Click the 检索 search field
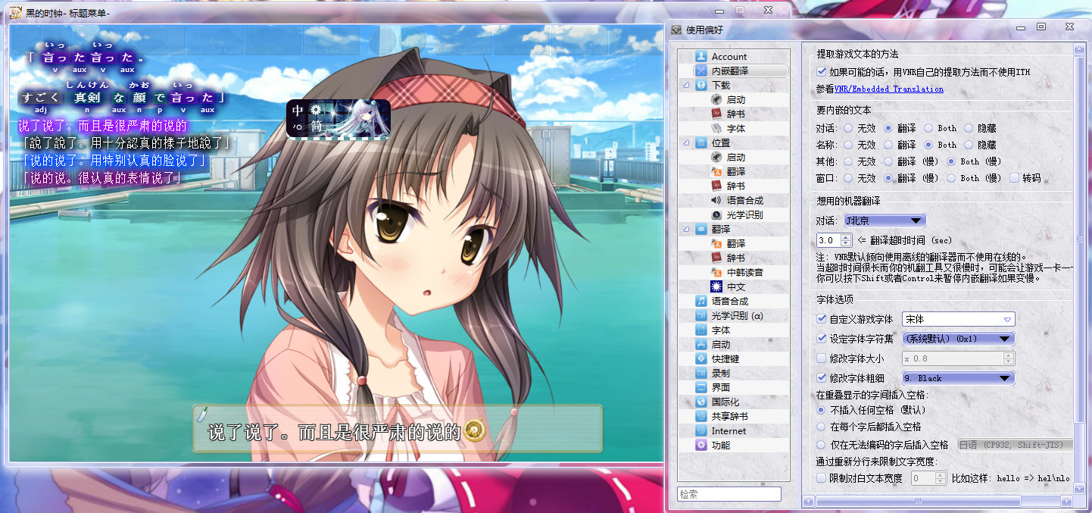Viewport: 1092px width, 513px height. point(729,494)
